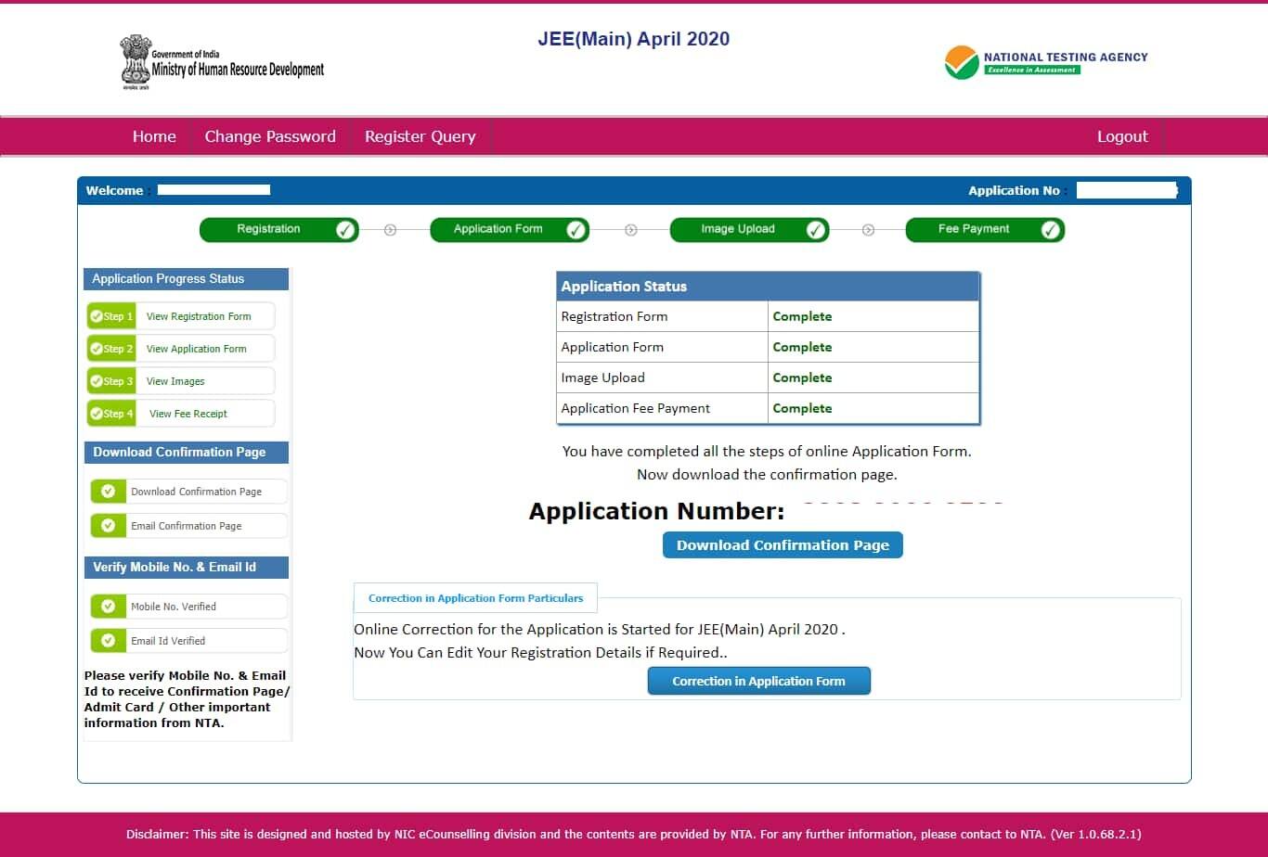Click the JEE(Main) April 2020 page title
Image resolution: width=1268 pixels, height=857 pixels.
coord(634,39)
